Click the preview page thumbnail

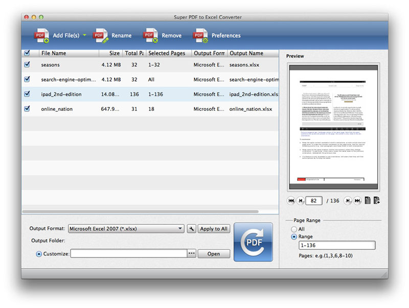[333, 127]
